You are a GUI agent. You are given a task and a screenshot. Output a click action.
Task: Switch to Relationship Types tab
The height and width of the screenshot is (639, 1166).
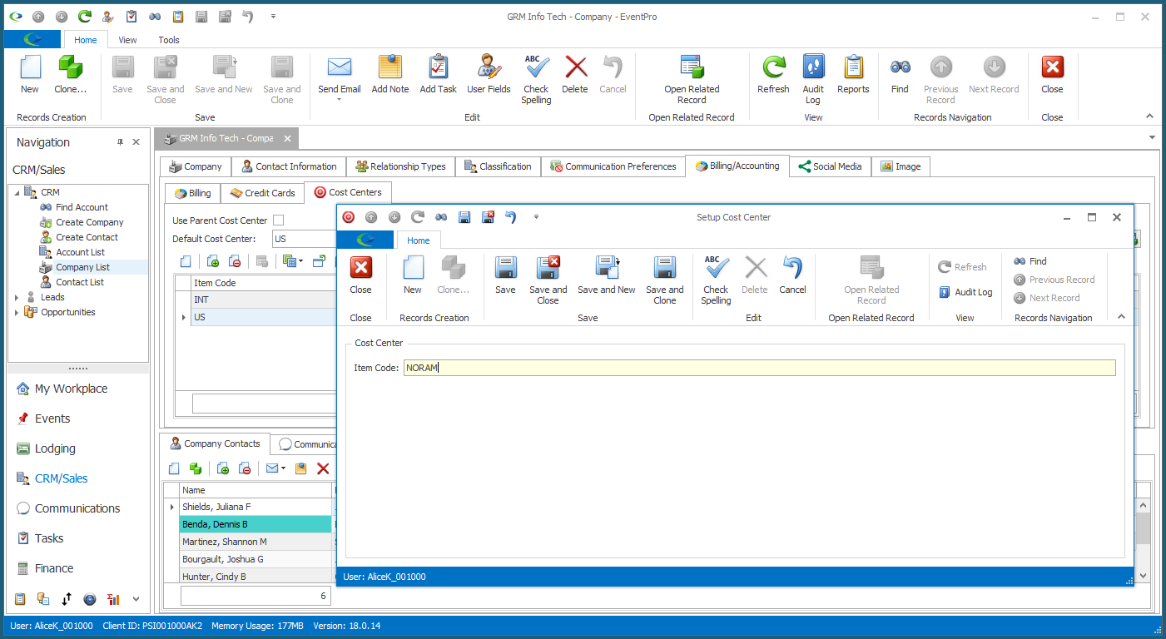click(400, 166)
